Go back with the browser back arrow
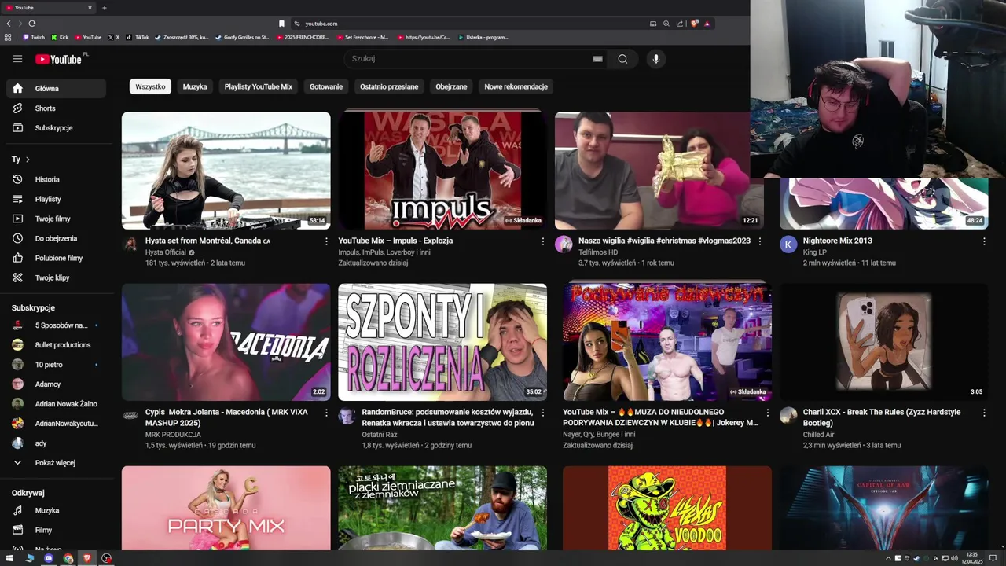Image resolution: width=1006 pixels, height=566 pixels. click(9, 24)
